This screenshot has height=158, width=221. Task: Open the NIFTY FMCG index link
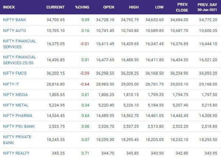pyautogui.click(x=15, y=73)
